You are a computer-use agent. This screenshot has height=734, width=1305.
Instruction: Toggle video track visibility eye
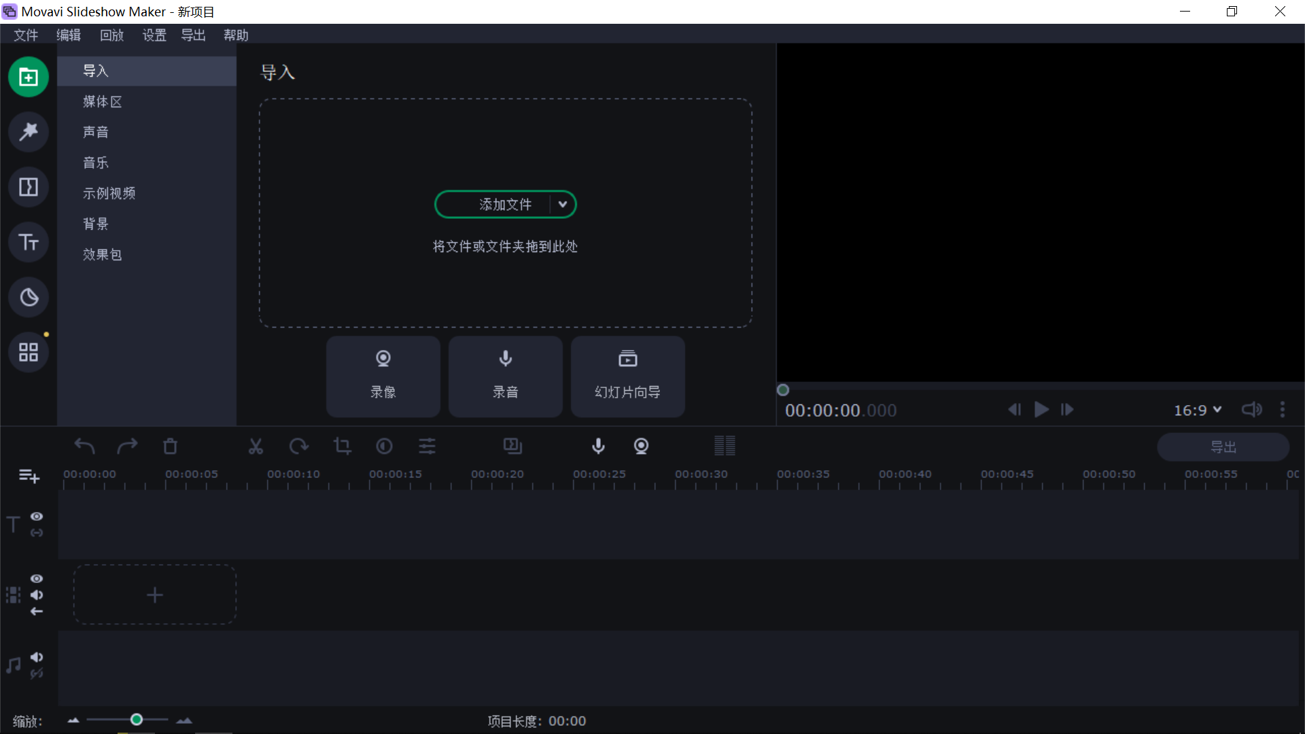(37, 578)
